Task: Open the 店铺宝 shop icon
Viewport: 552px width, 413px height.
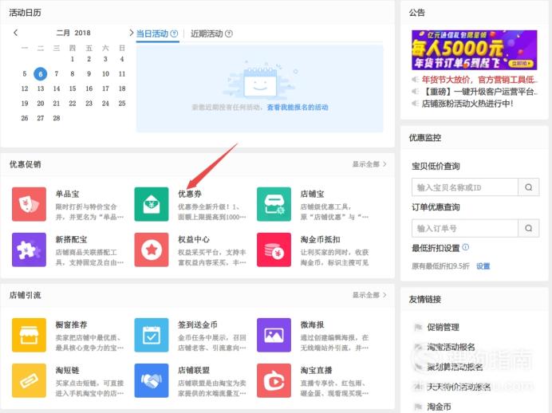Action: pyautogui.click(x=274, y=204)
